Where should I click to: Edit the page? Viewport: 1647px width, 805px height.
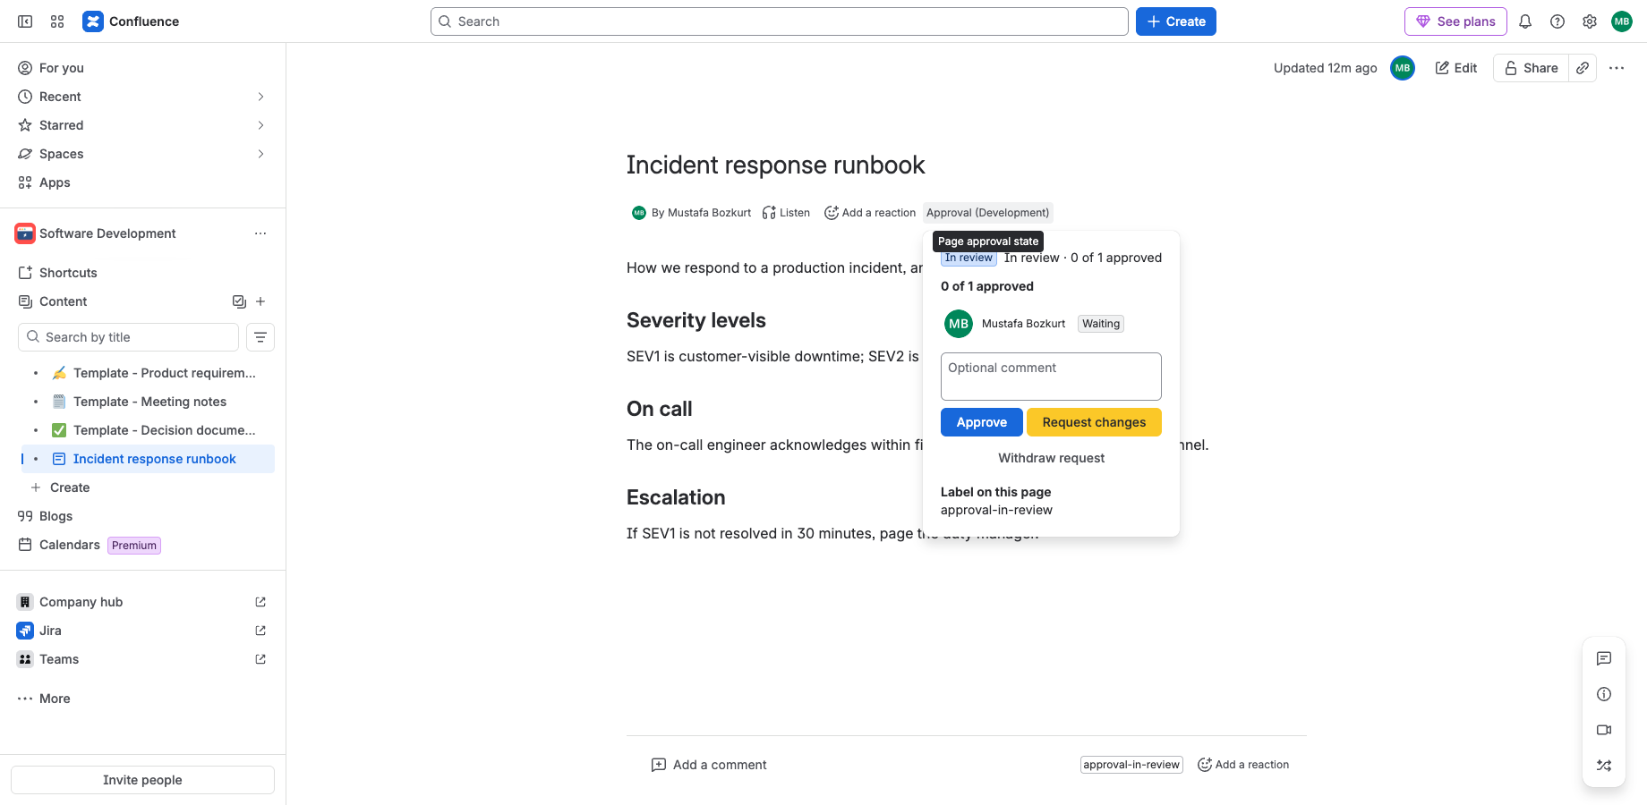tap(1456, 68)
